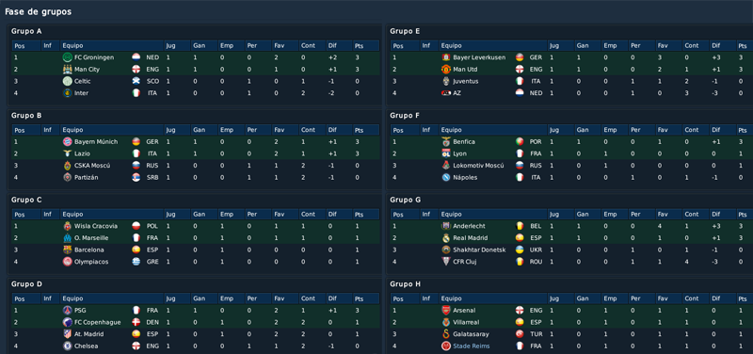753x354 pixels.
Task: Click the Equipo column header in Grupo F
Action: pyautogui.click(x=492, y=130)
